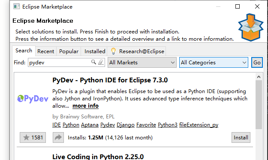
Task: Open the All Categories dropdown
Action: 214,62
